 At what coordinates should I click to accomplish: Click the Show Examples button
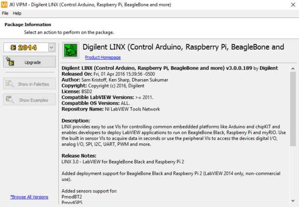[x=29, y=99]
